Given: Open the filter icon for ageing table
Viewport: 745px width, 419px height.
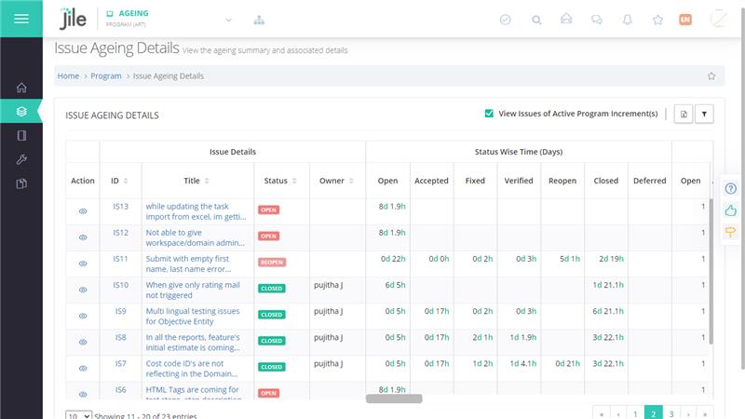Looking at the screenshot, I should point(704,114).
